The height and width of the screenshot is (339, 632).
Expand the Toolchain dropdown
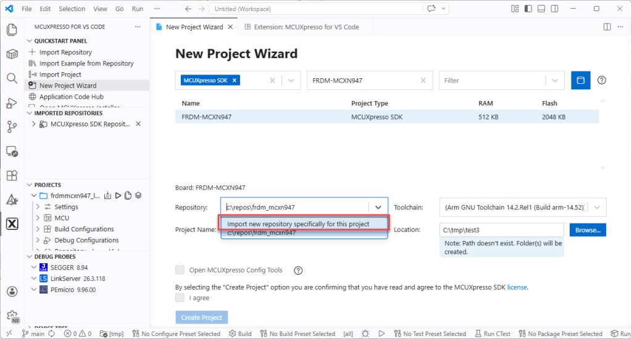[x=598, y=208]
